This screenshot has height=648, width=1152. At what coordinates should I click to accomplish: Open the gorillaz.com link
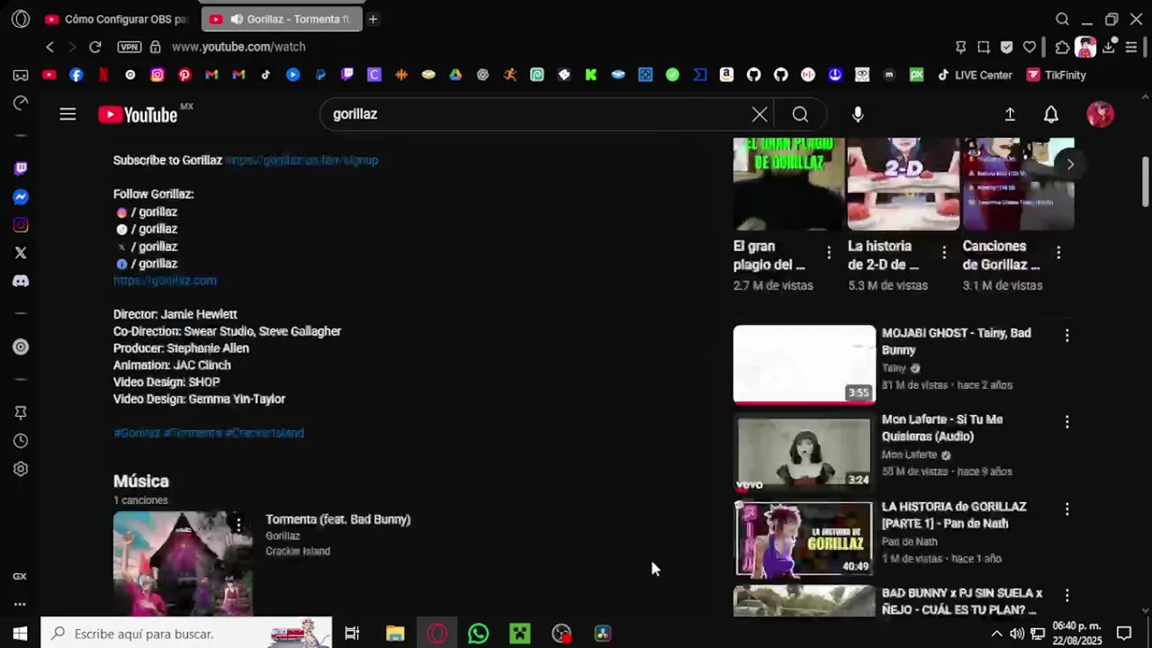tap(165, 281)
